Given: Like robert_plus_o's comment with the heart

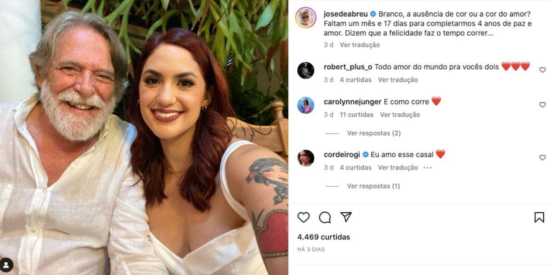Looking at the screenshot, I should pos(542,70).
